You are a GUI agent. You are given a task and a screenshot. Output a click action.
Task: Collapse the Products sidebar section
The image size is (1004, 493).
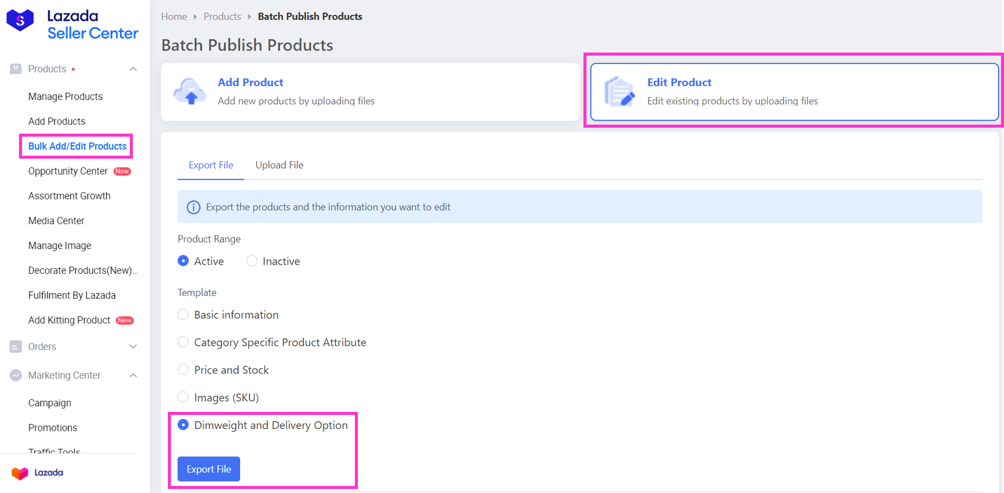pyautogui.click(x=133, y=69)
